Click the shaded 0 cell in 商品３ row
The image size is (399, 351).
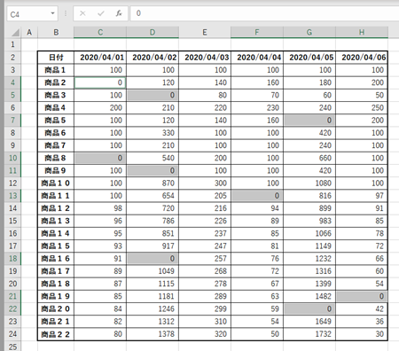click(153, 95)
